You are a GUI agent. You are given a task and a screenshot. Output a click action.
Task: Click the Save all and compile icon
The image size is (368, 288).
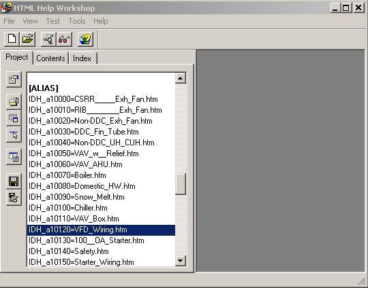pos(14,198)
